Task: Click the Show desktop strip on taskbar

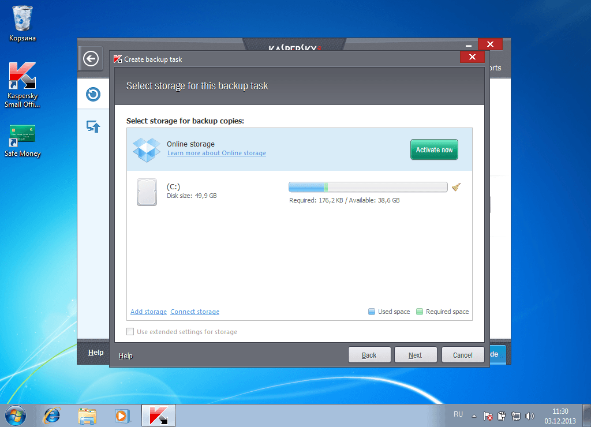Action: 587,415
